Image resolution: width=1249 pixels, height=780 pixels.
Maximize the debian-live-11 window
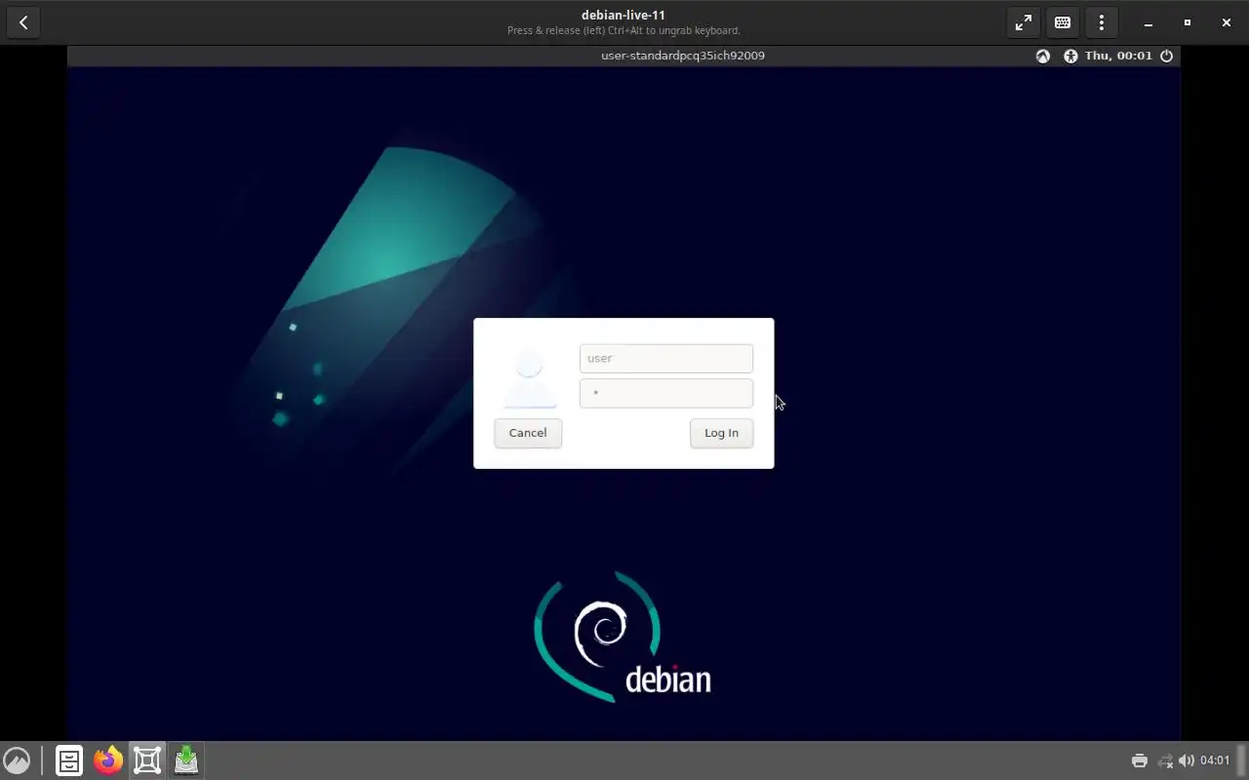pyautogui.click(x=1188, y=22)
